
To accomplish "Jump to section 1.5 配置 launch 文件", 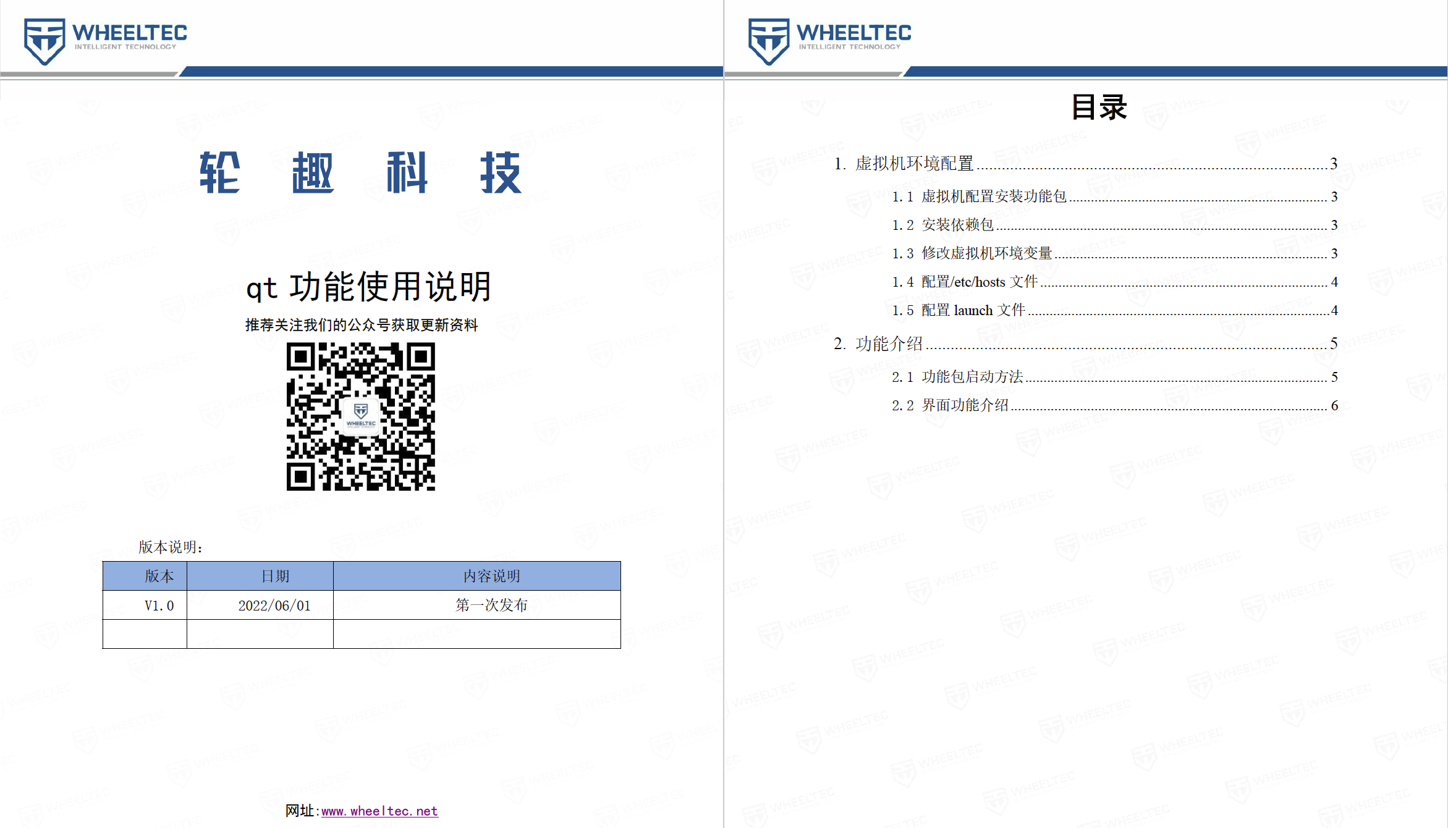I will pos(1115,310).
